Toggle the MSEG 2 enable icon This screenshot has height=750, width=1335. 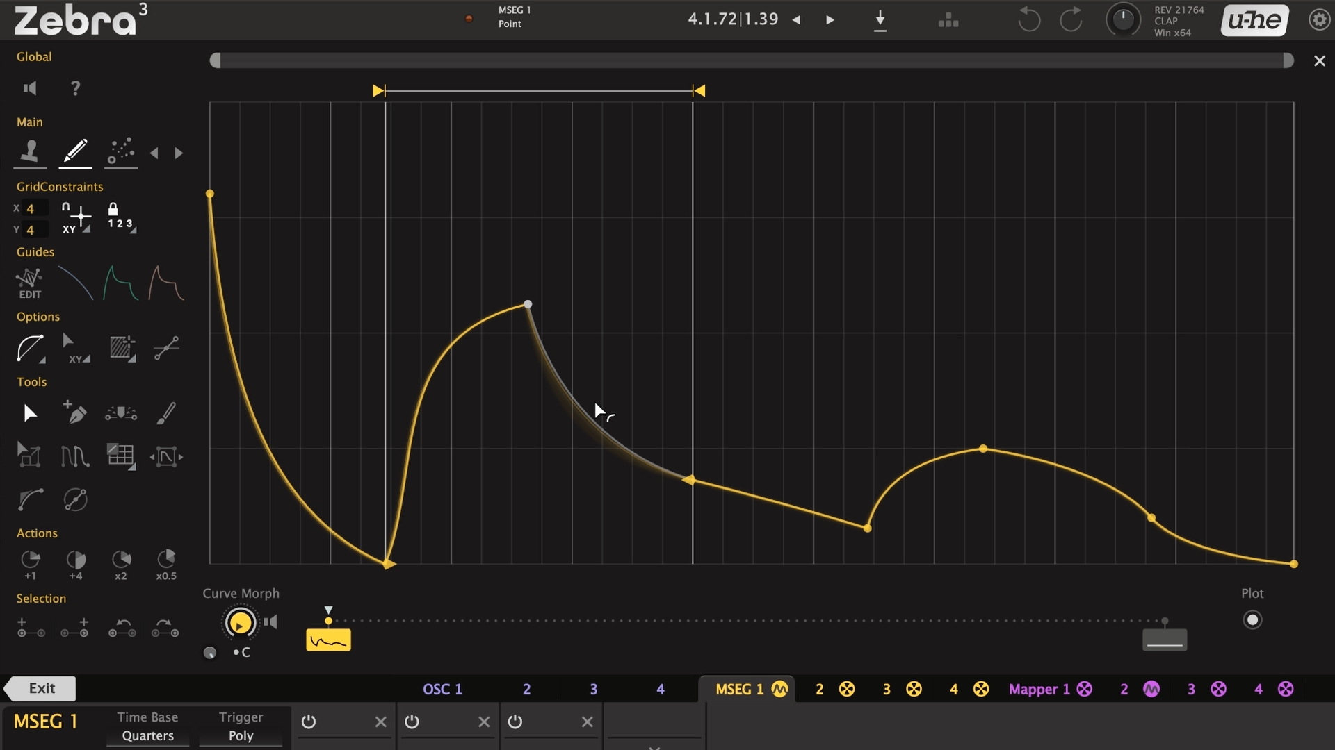[847, 689]
